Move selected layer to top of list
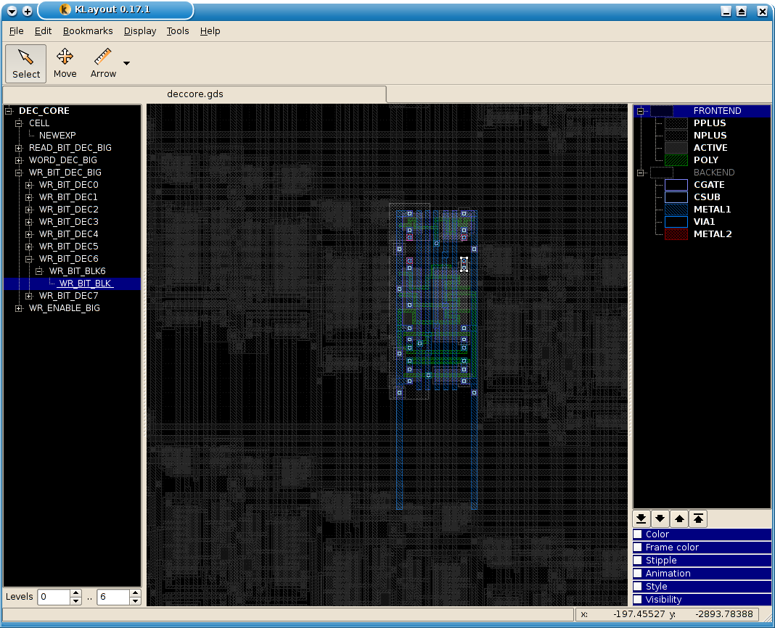Viewport: 775px width, 628px height. [x=697, y=518]
